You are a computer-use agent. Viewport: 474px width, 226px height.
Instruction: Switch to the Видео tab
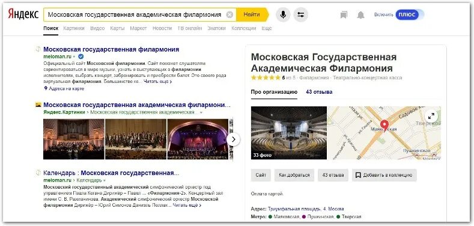click(x=97, y=28)
